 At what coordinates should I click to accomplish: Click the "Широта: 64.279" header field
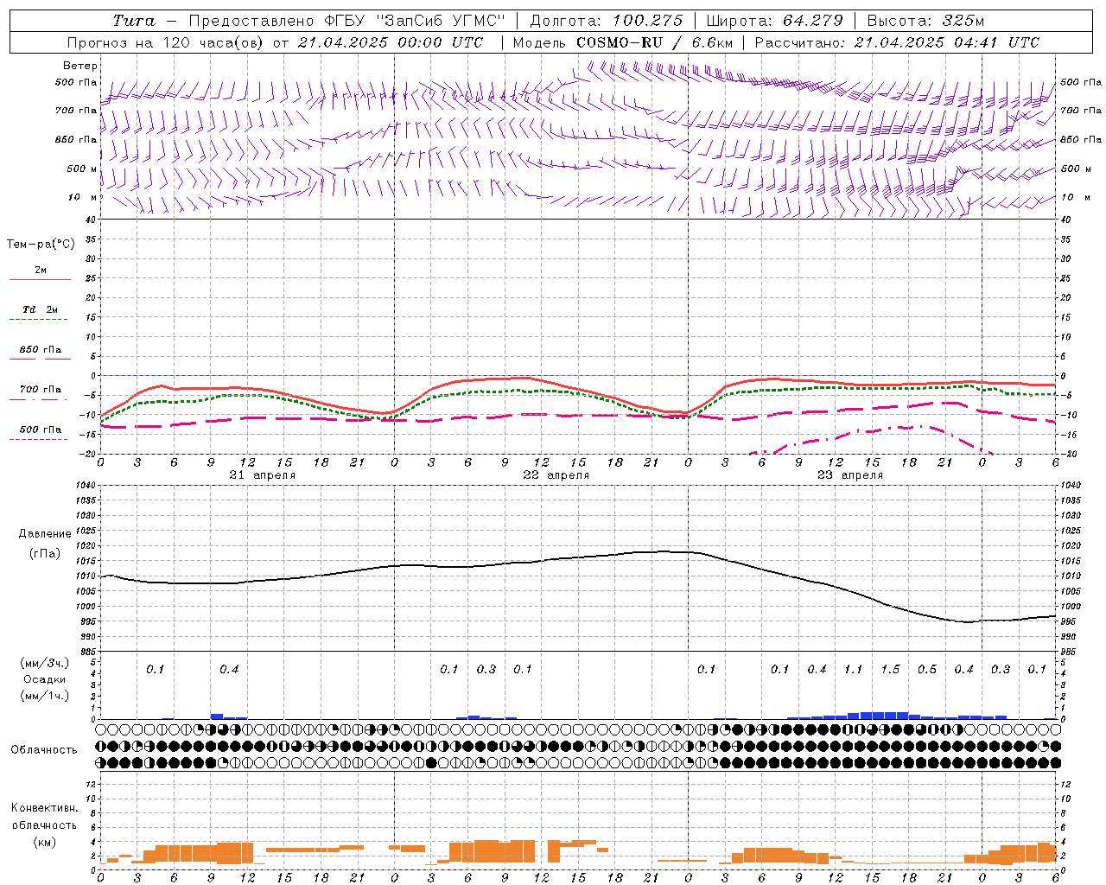click(774, 21)
